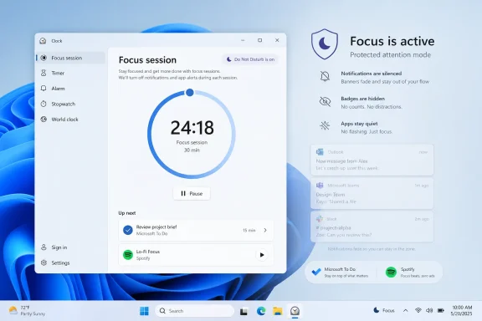Click the Clock app on the taskbar
Image resolution: width=482 pixels, height=321 pixels.
295,311
